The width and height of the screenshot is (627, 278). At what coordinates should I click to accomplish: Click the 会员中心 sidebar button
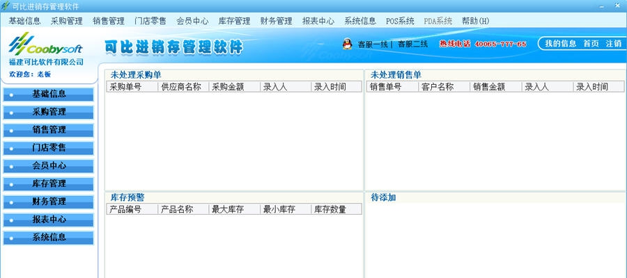(x=48, y=166)
